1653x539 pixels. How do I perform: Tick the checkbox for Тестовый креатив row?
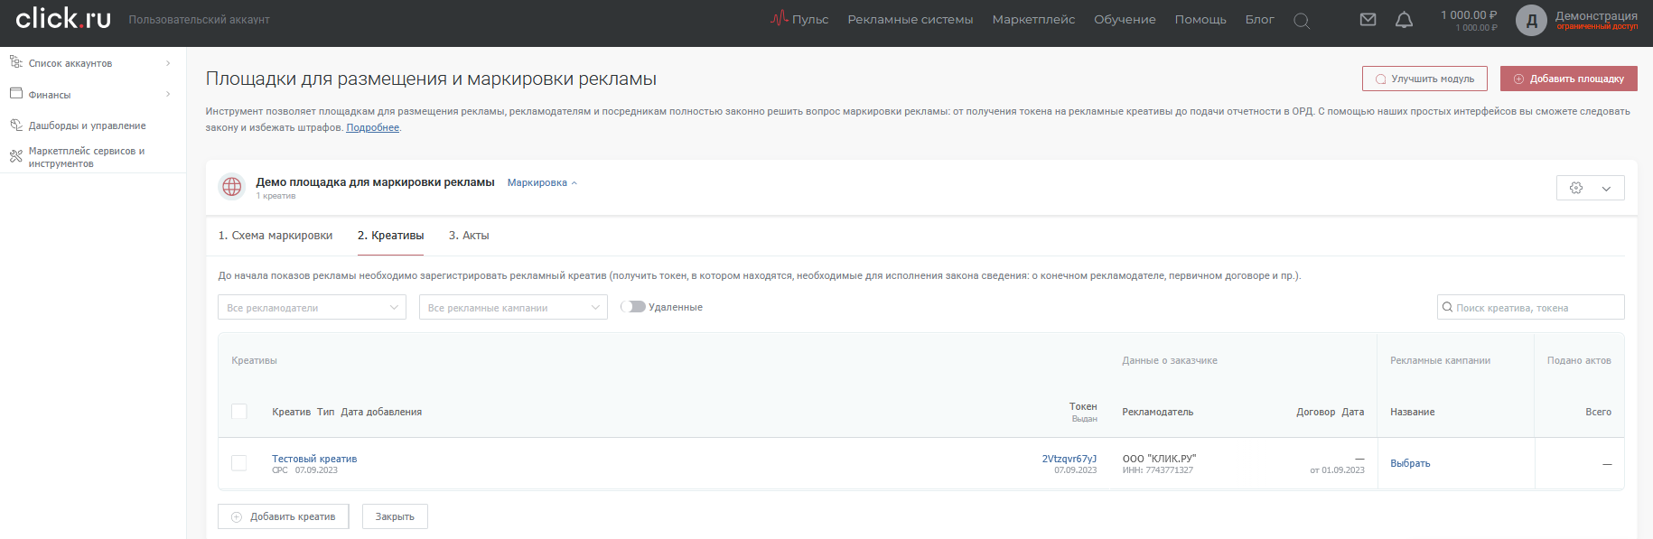239,463
